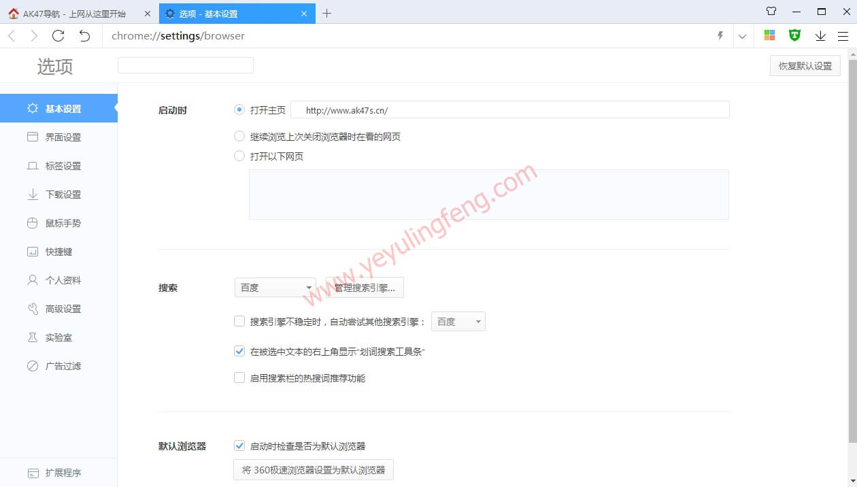Select 继续浏览上次关闭浏览器时在看的网页 radio option
Screen dimensions: 857x487
(239, 137)
